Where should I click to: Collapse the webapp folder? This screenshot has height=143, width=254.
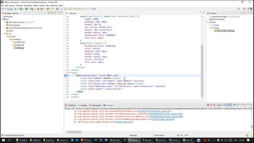10,39
